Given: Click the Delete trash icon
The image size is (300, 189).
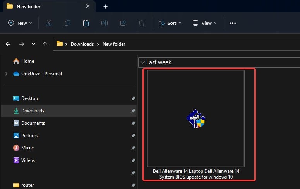Looking at the screenshot, I should (142, 23).
